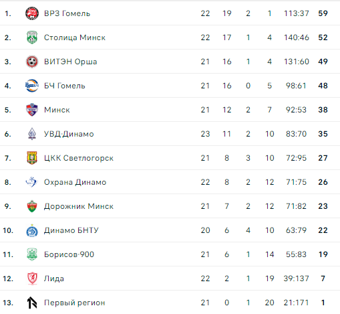Viewport: 340px width, 314px height.
Task: Go to Столица Минск team name
Action: [75, 37]
